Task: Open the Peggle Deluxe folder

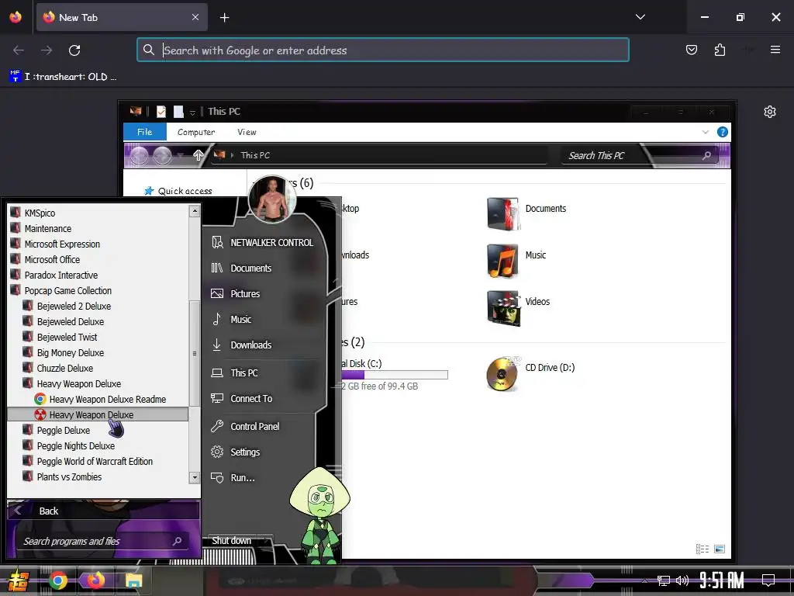Action: [x=56, y=430]
